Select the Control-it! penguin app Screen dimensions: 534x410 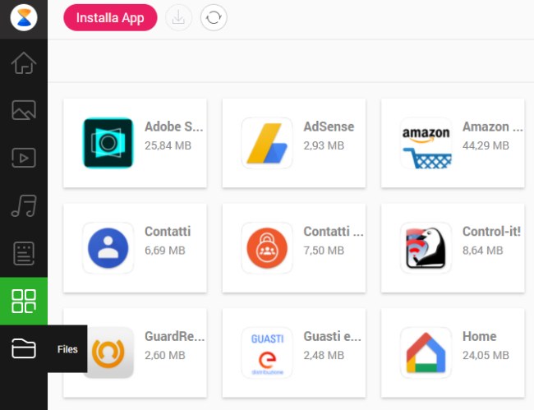453,248
